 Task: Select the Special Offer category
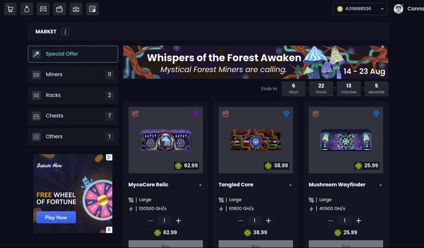[73, 54]
